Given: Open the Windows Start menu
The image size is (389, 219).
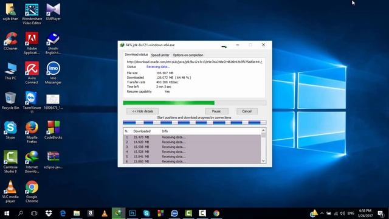Looking at the screenshot, I should click(x=7, y=214).
